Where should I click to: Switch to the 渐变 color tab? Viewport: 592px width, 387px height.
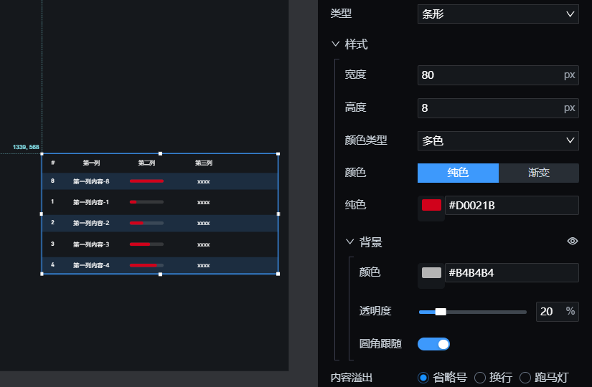click(x=539, y=173)
